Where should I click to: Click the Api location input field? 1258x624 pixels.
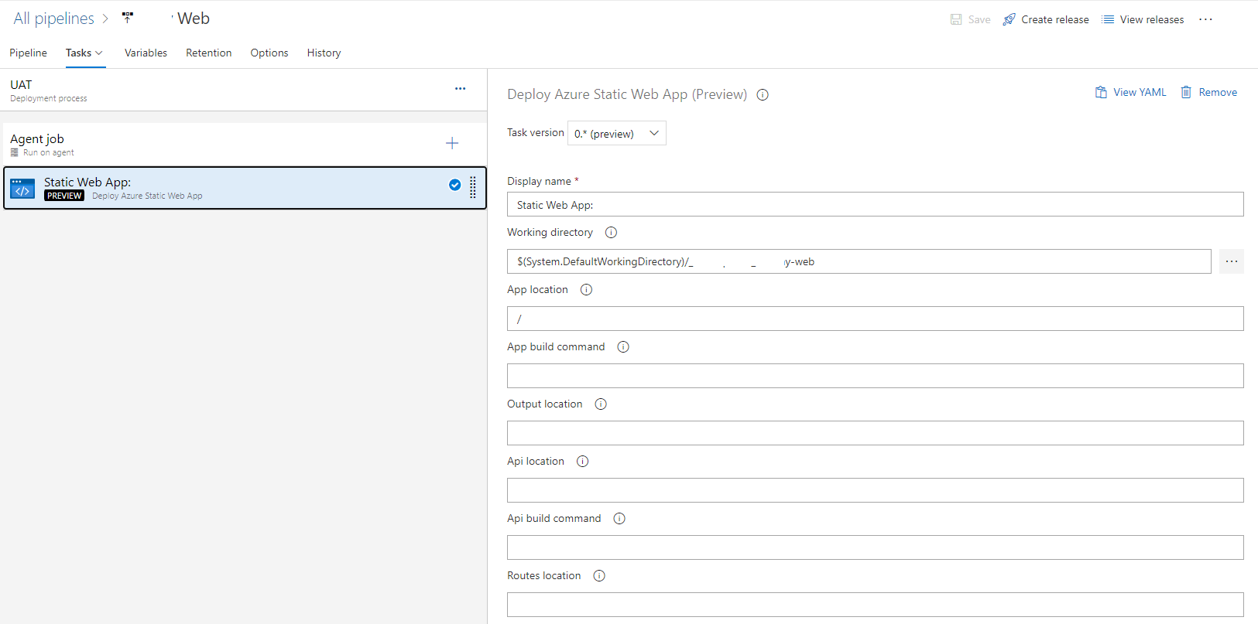[x=876, y=490]
